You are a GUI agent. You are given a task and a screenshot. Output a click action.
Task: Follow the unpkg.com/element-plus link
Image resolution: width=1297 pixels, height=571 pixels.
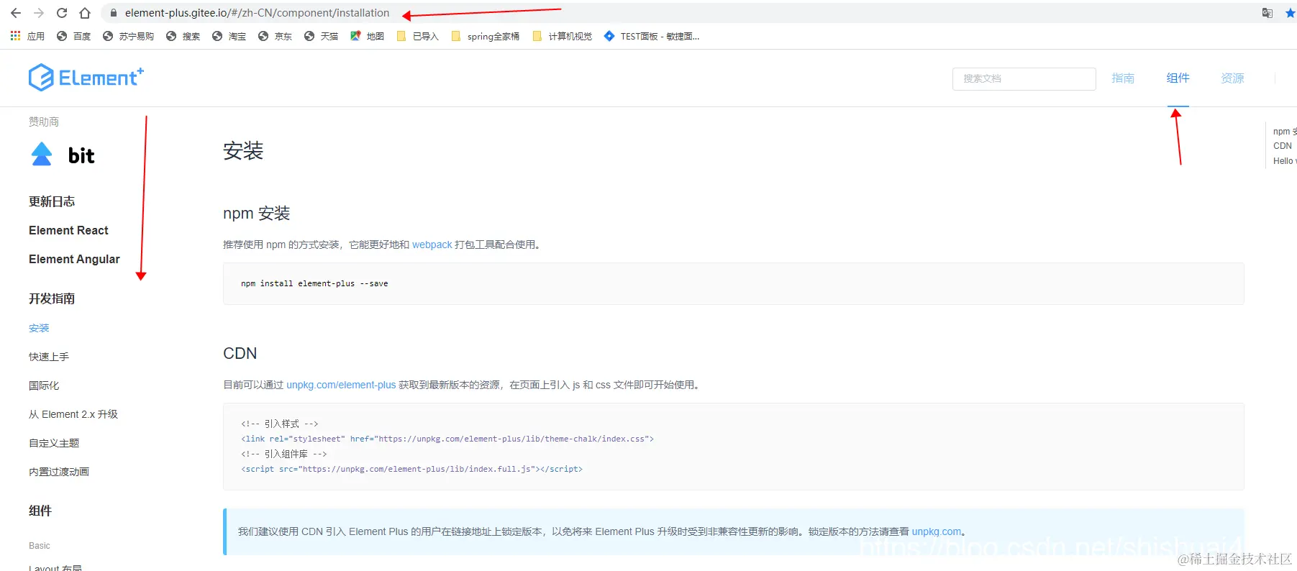(341, 385)
